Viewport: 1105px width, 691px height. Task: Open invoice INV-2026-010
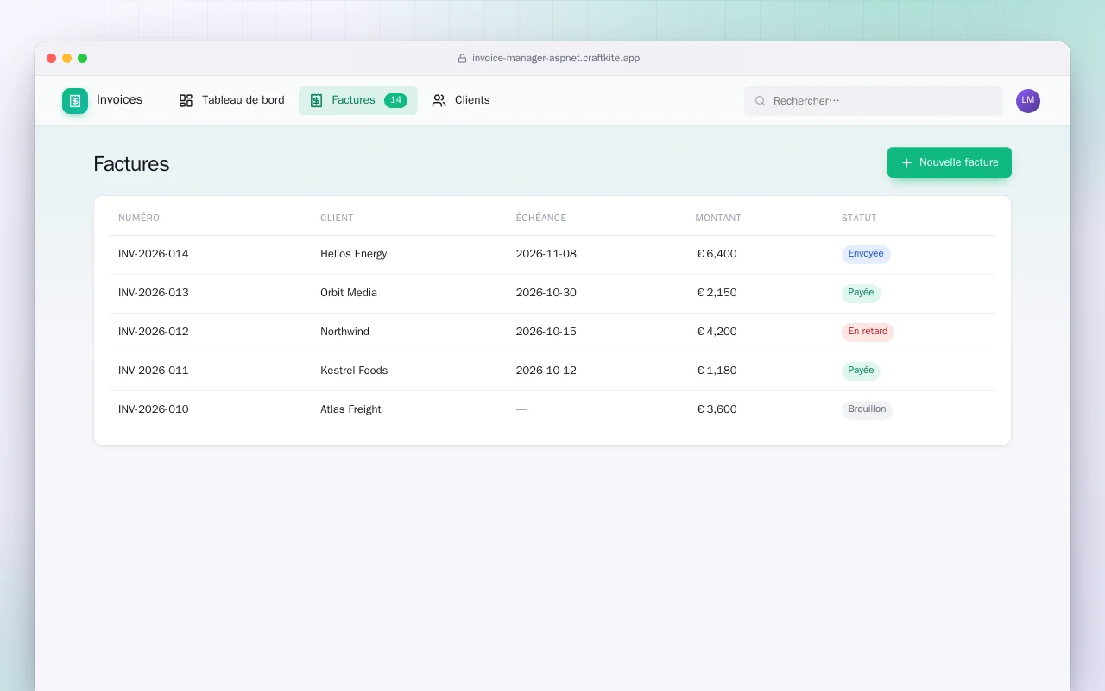154,409
